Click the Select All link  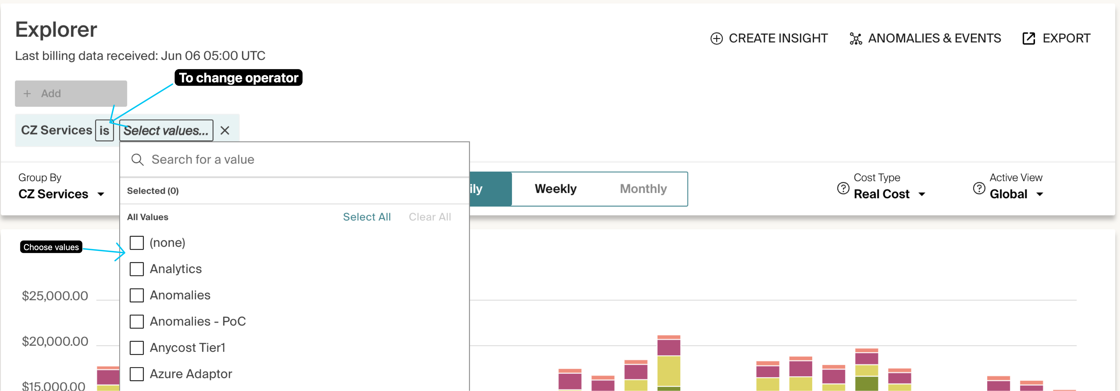point(366,217)
